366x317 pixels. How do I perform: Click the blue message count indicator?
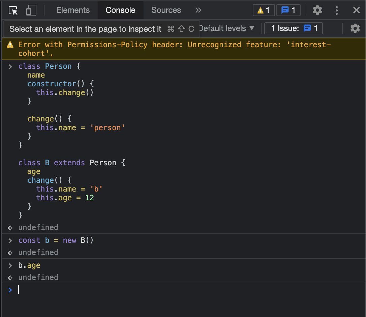point(288,10)
